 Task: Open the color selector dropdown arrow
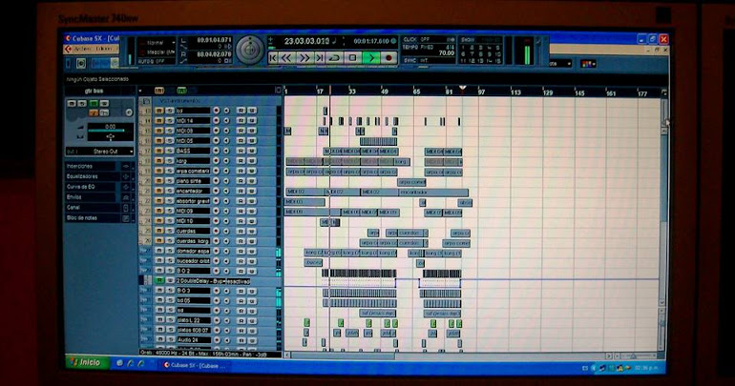click(x=595, y=64)
